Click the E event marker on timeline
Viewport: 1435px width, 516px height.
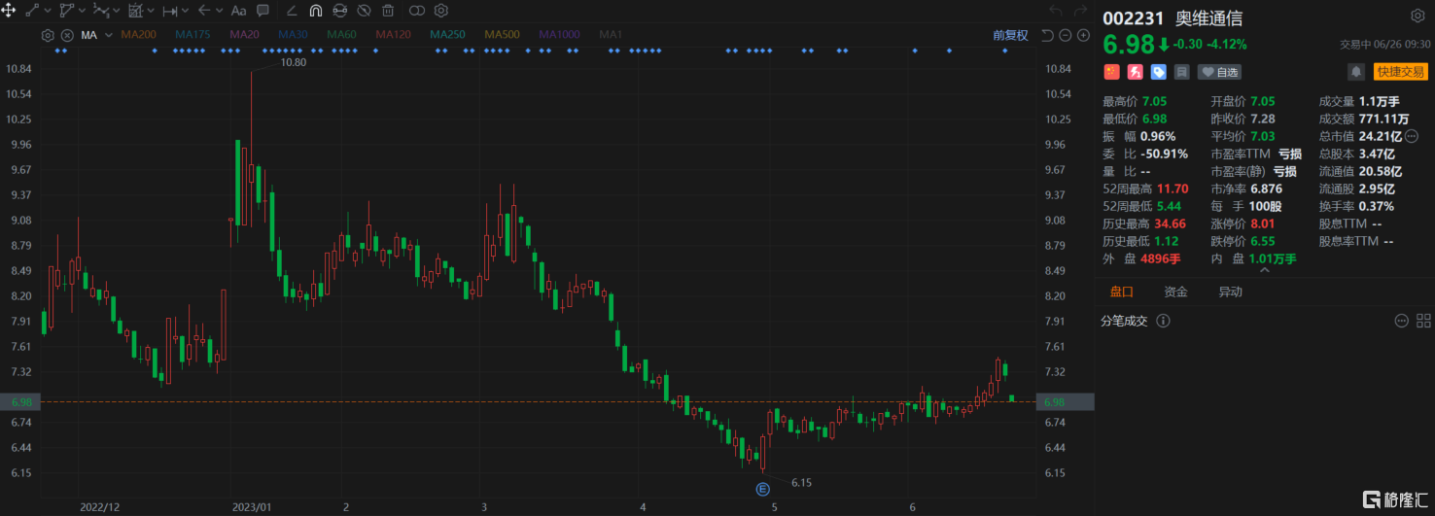point(763,488)
